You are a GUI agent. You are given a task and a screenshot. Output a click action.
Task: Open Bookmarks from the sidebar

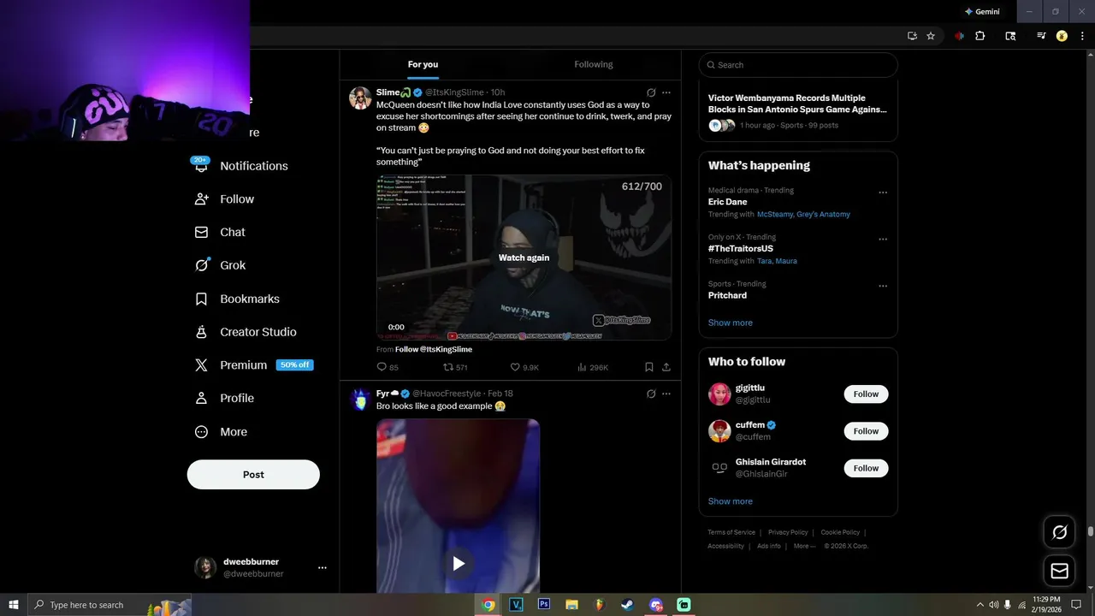click(x=238, y=299)
